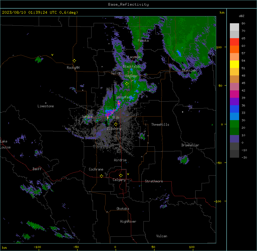Screen dimensions: 257x251
Task: Click the Calgary city label
Action: [119, 180]
